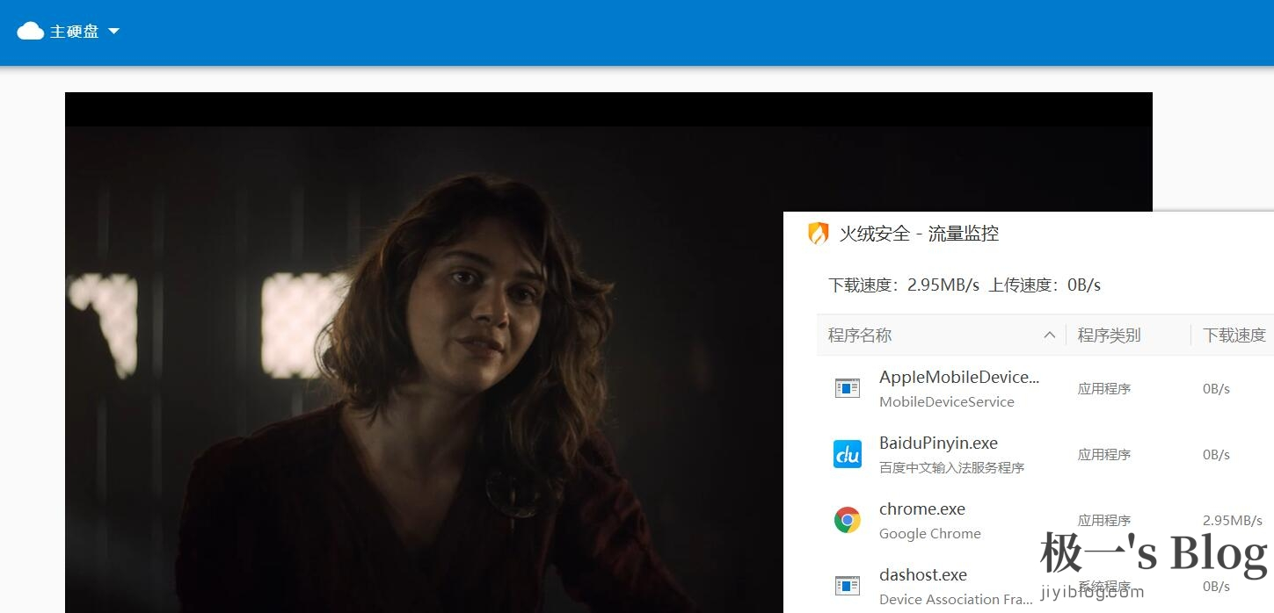Click the 主硬盘 drive label
Image resolution: width=1274 pixels, height=613 pixels.
pos(74,32)
